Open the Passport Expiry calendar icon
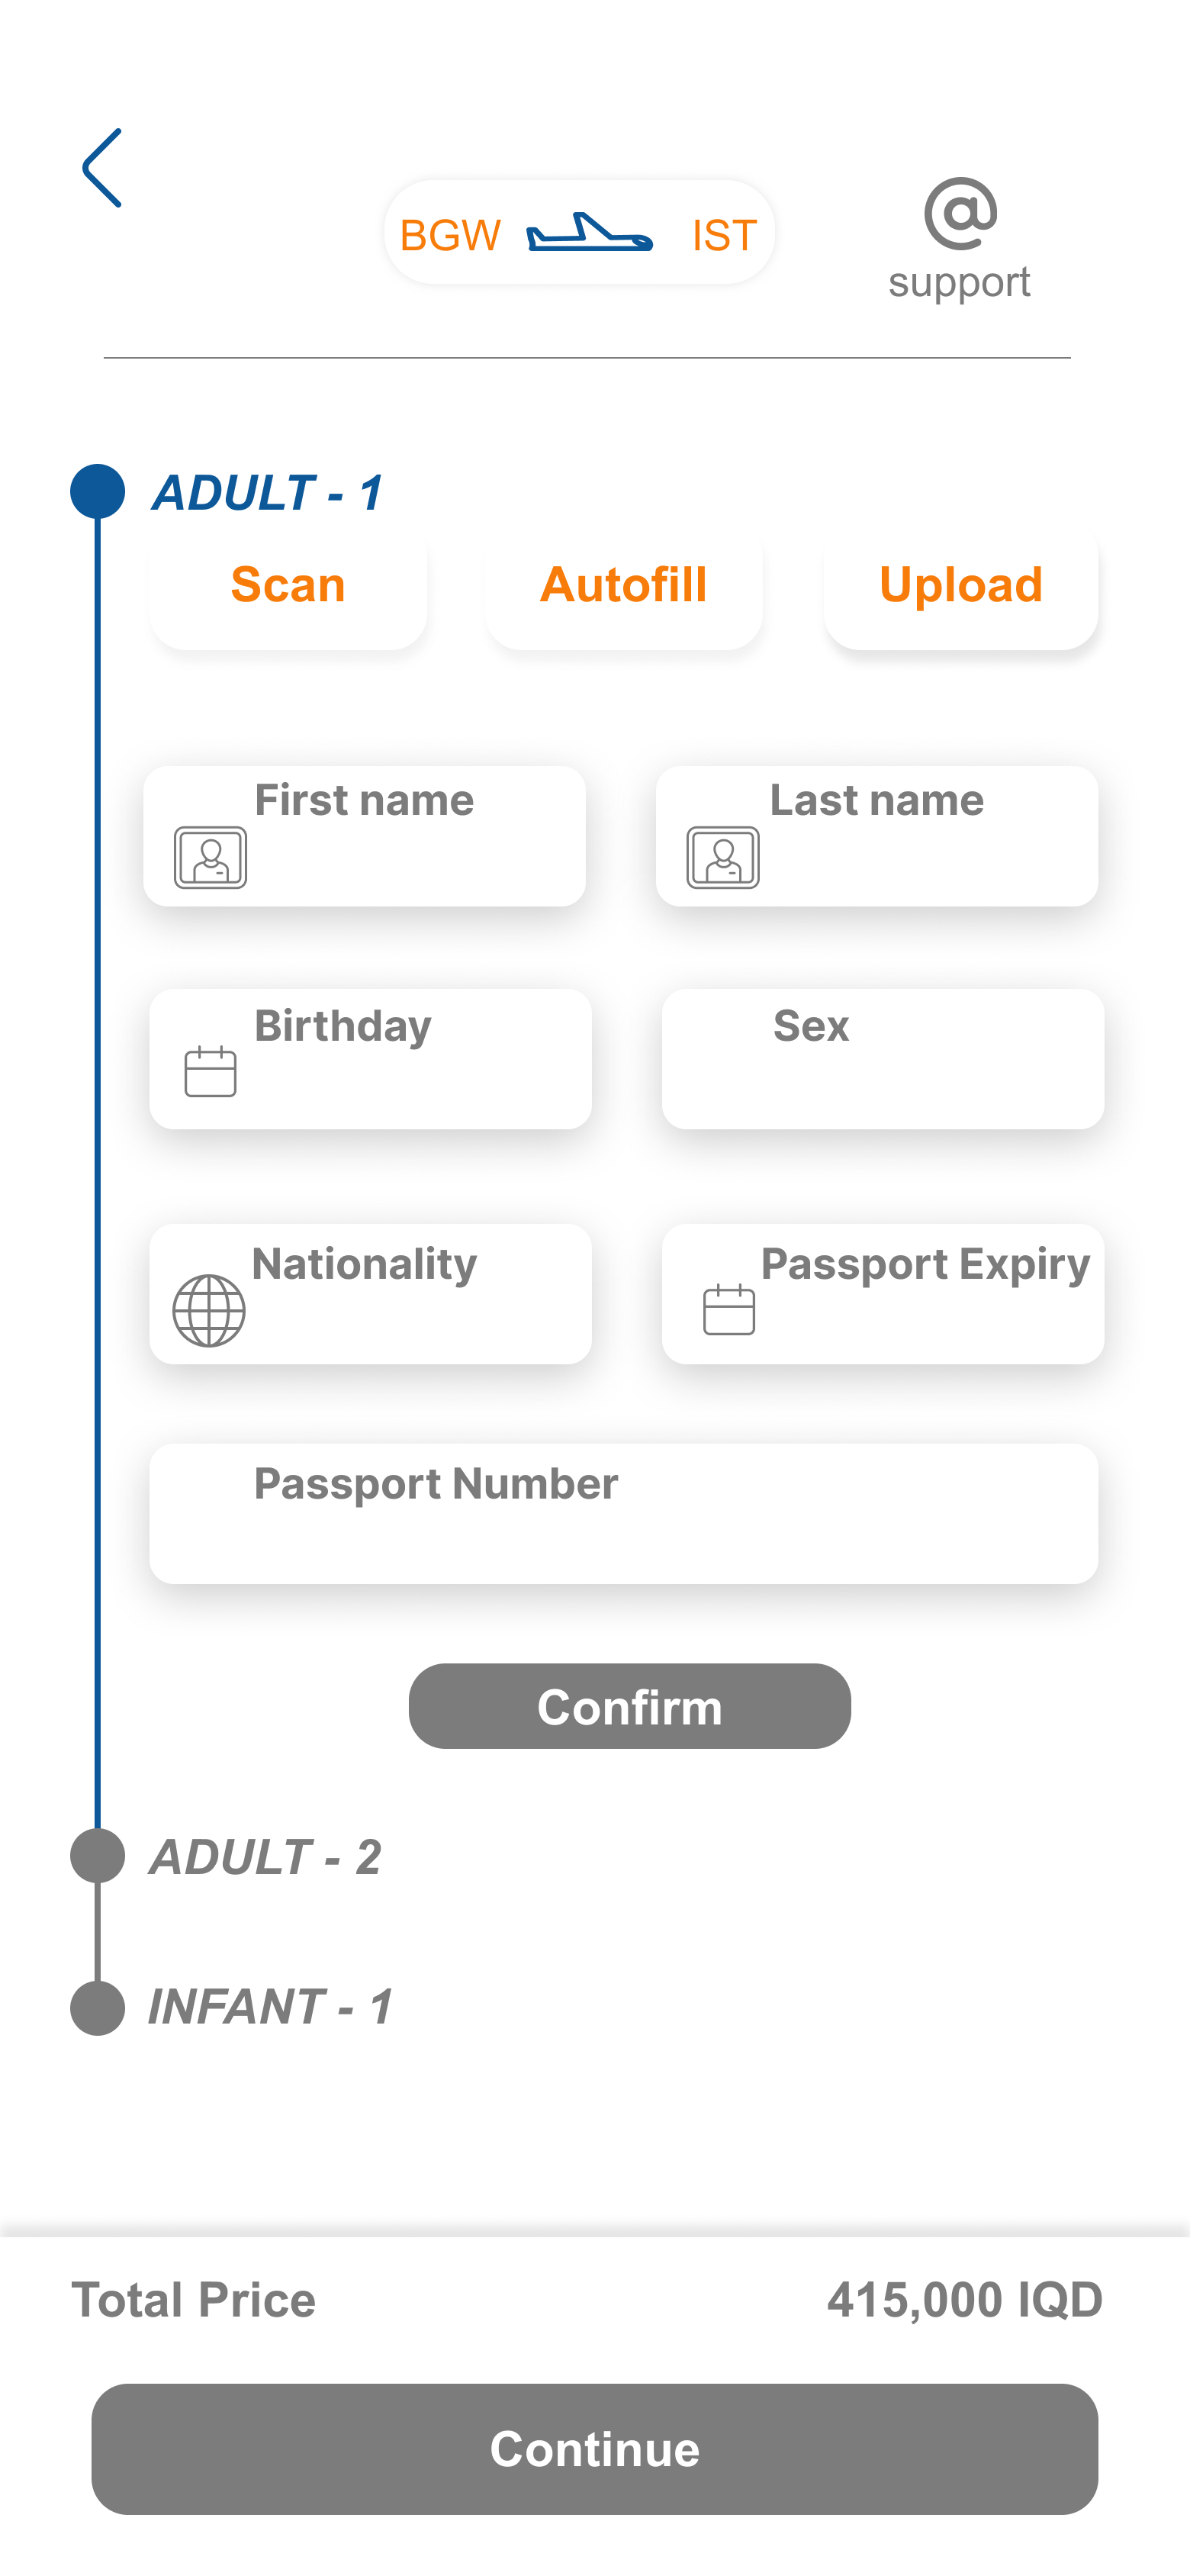Viewport: 1190px width, 2576px height. click(x=729, y=1309)
